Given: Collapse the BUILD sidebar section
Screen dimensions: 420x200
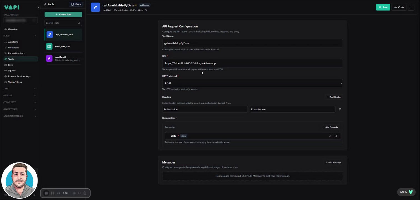Looking at the screenshot, I should tap(35, 36).
